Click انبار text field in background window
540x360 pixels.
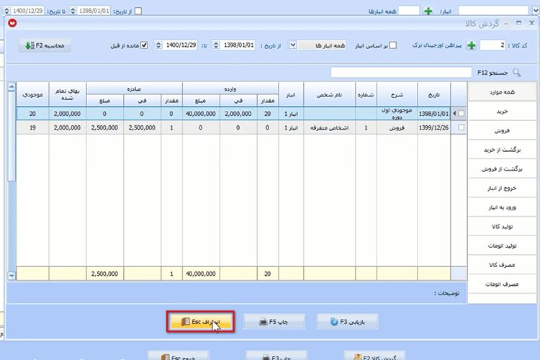[495, 11]
